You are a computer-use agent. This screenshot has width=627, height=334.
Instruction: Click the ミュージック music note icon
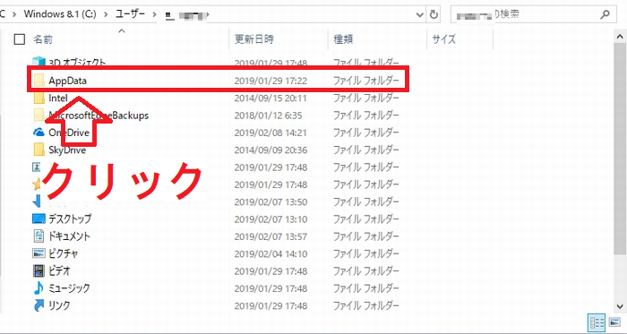39,287
